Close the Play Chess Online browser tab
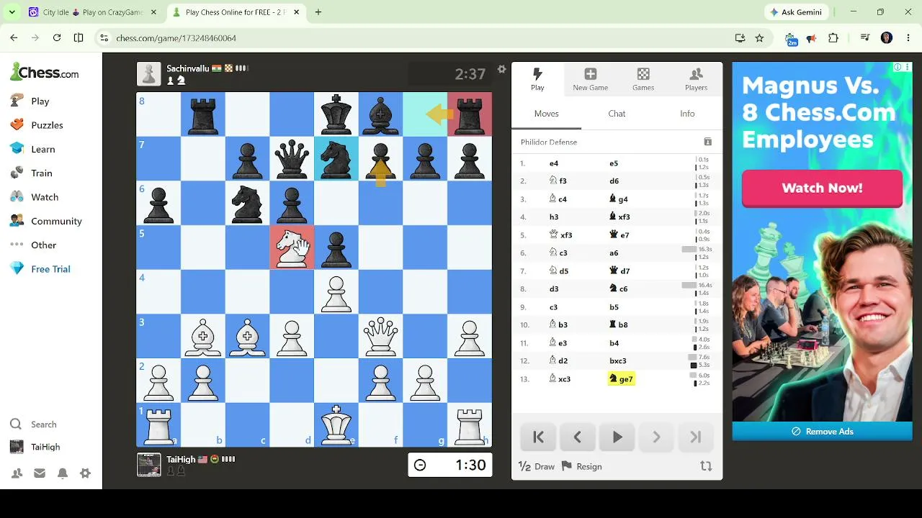This screenshot has width=922, height=518. [x=297, y=12]
